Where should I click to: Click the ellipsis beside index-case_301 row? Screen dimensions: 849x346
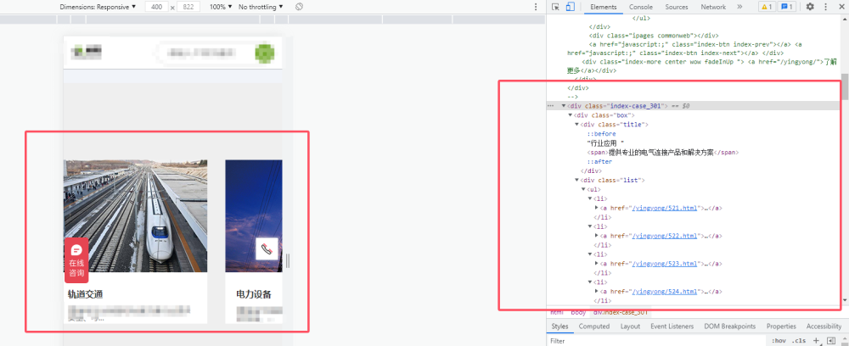click(x=551, y=106)
